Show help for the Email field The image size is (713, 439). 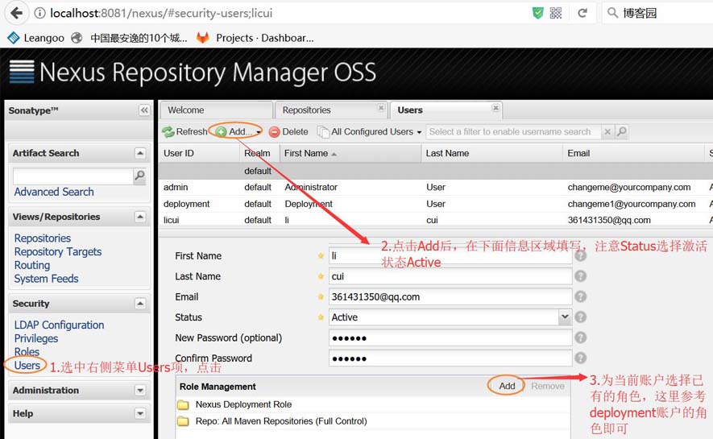point(581,296)
